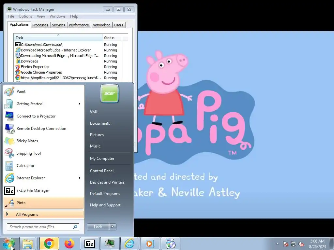Click the installer disc taskbar icon
The height and width of the screenshot is (250, 334).
tap(170, 243)
